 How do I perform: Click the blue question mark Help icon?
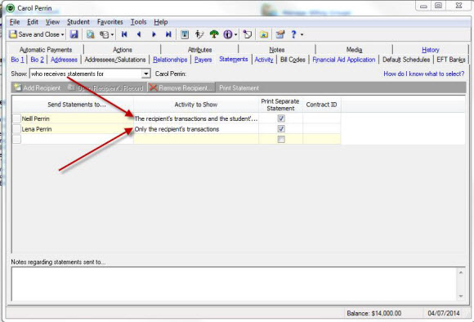293,34
